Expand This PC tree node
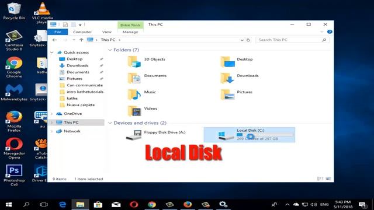This screenshot has height=210, width=374. pos(52,123)
